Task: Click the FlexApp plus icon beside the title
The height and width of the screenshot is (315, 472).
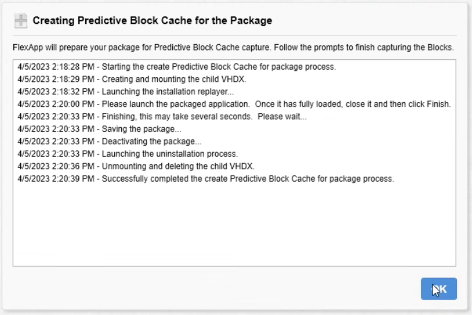Action: 21,21
